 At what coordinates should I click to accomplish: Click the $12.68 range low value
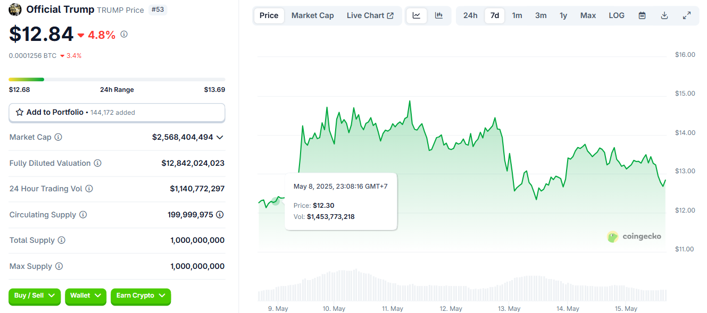(x=20, y=90)
